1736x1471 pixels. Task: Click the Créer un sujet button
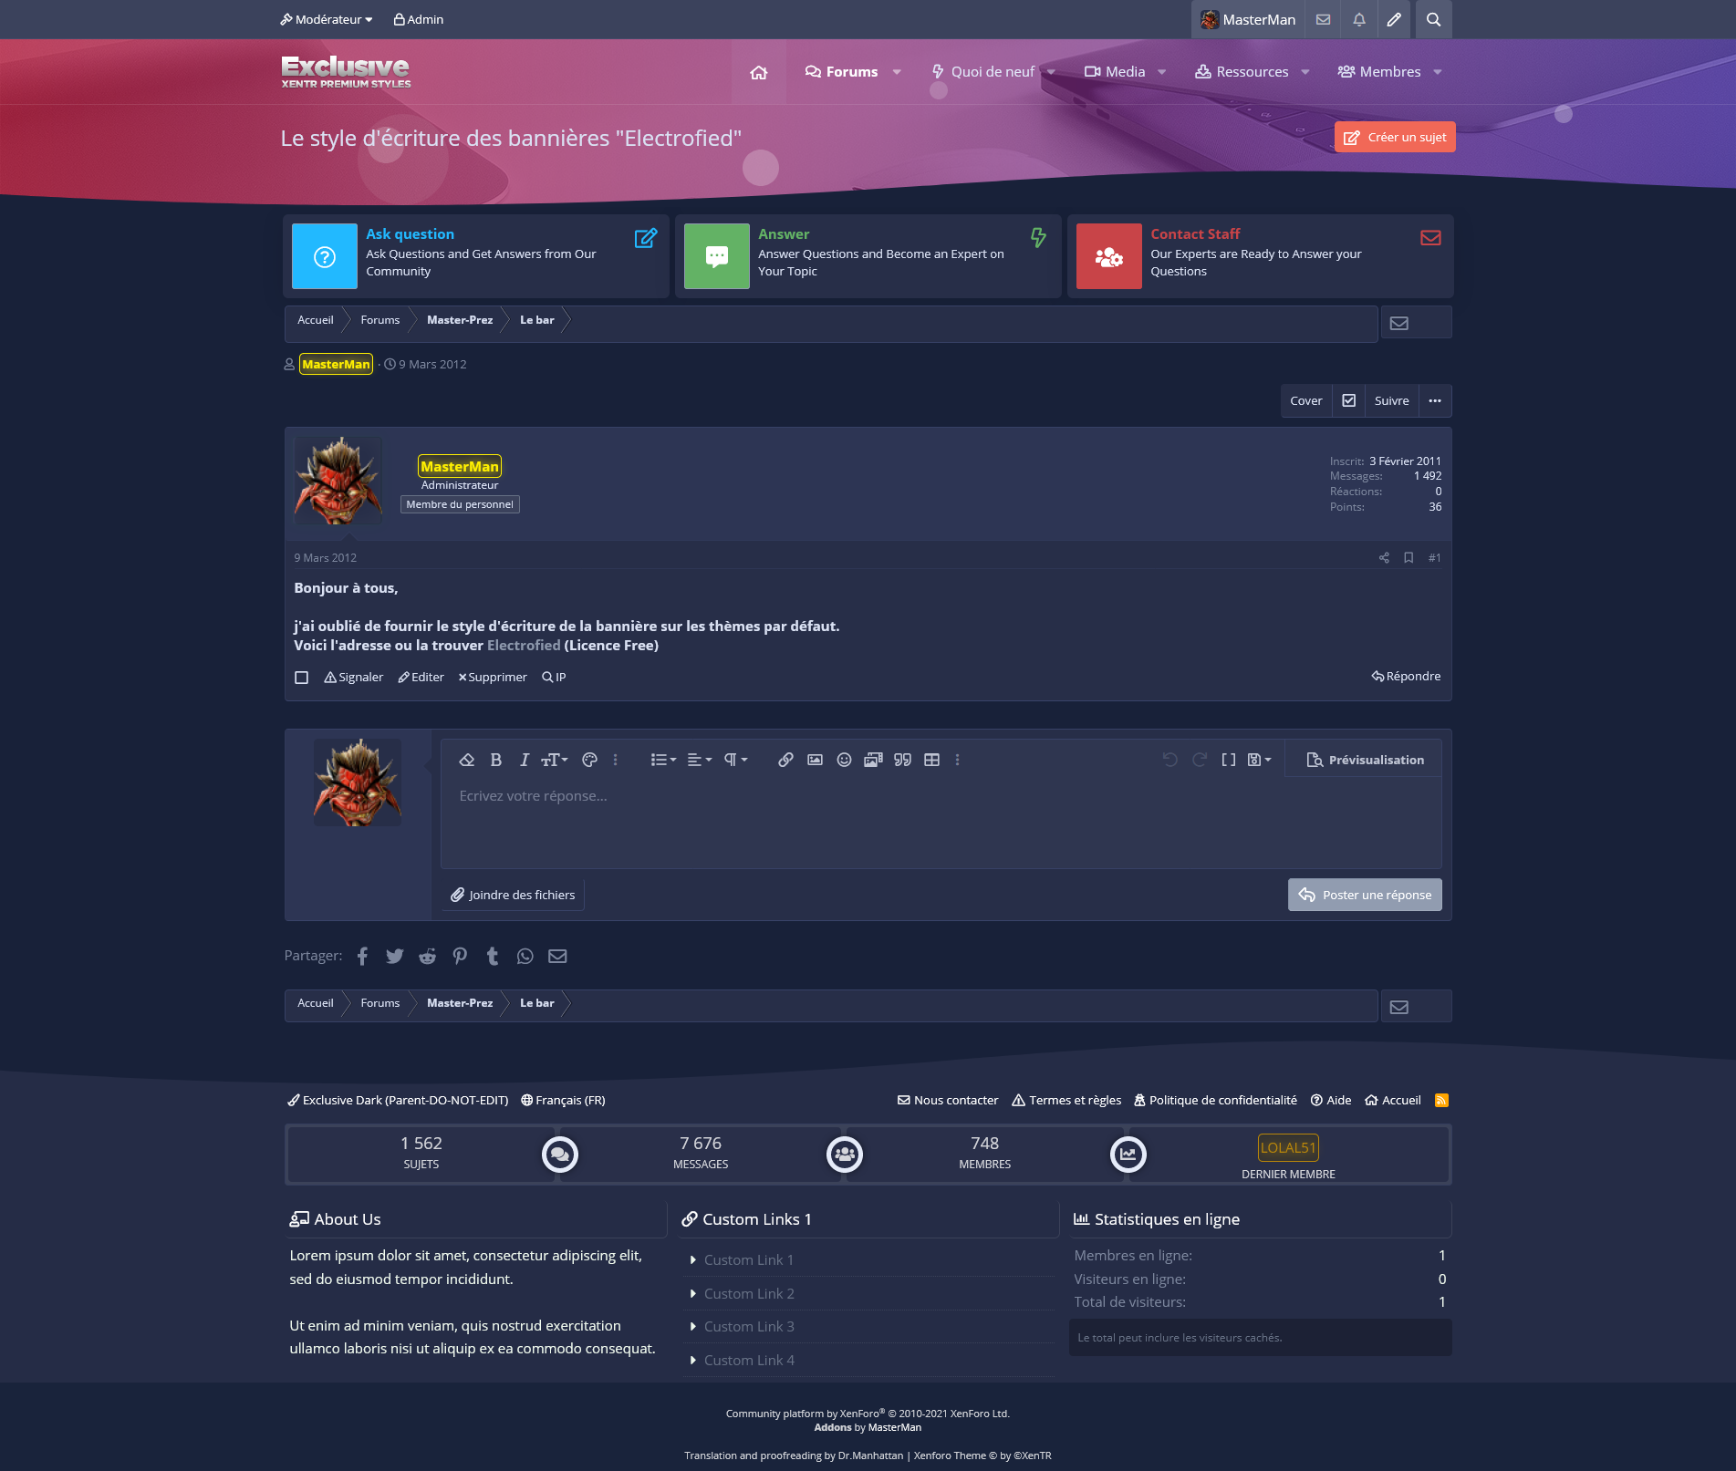pos(1394,137)
